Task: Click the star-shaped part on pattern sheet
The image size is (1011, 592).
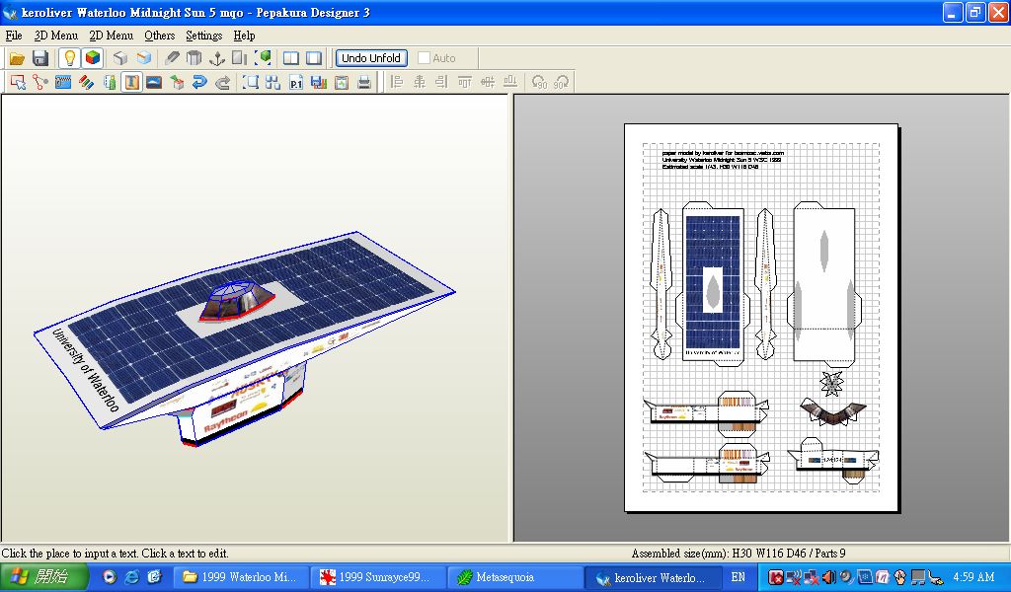Action: point(831,383)
